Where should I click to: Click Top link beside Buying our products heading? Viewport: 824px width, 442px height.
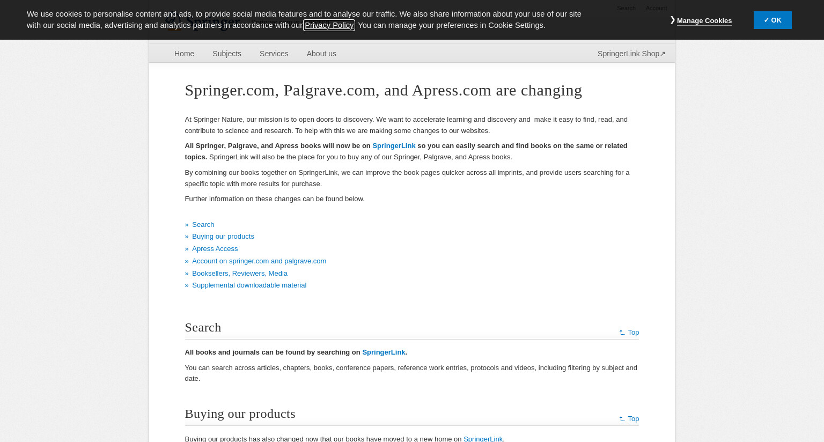[633, 419]
